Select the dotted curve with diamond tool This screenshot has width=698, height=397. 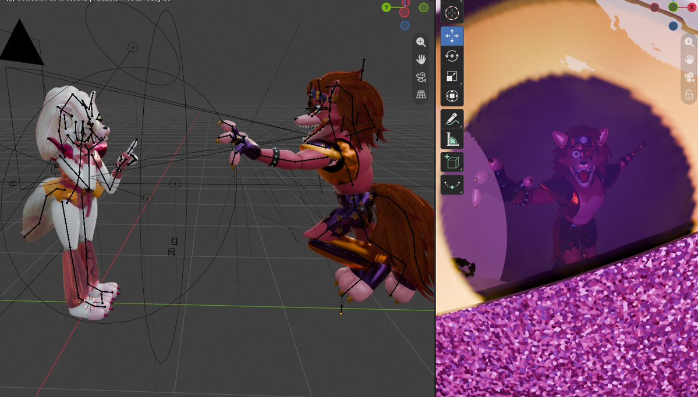pyautogui.click(x=452, y=185)
